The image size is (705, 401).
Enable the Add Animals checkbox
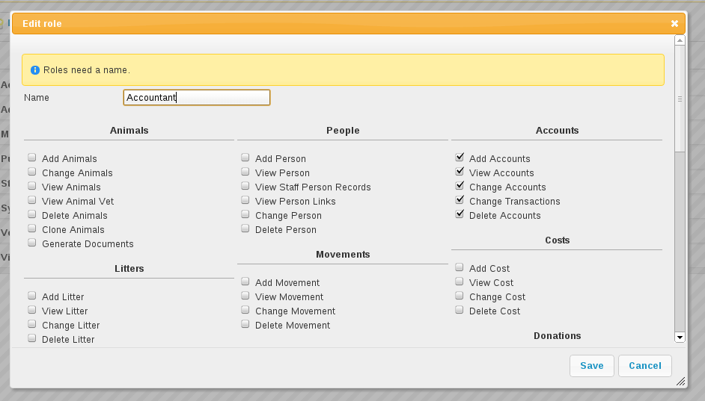pos(32,158)
